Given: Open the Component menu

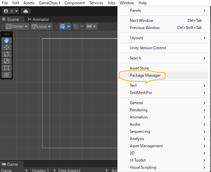Looking at the screenshot, I should point(75,3).
